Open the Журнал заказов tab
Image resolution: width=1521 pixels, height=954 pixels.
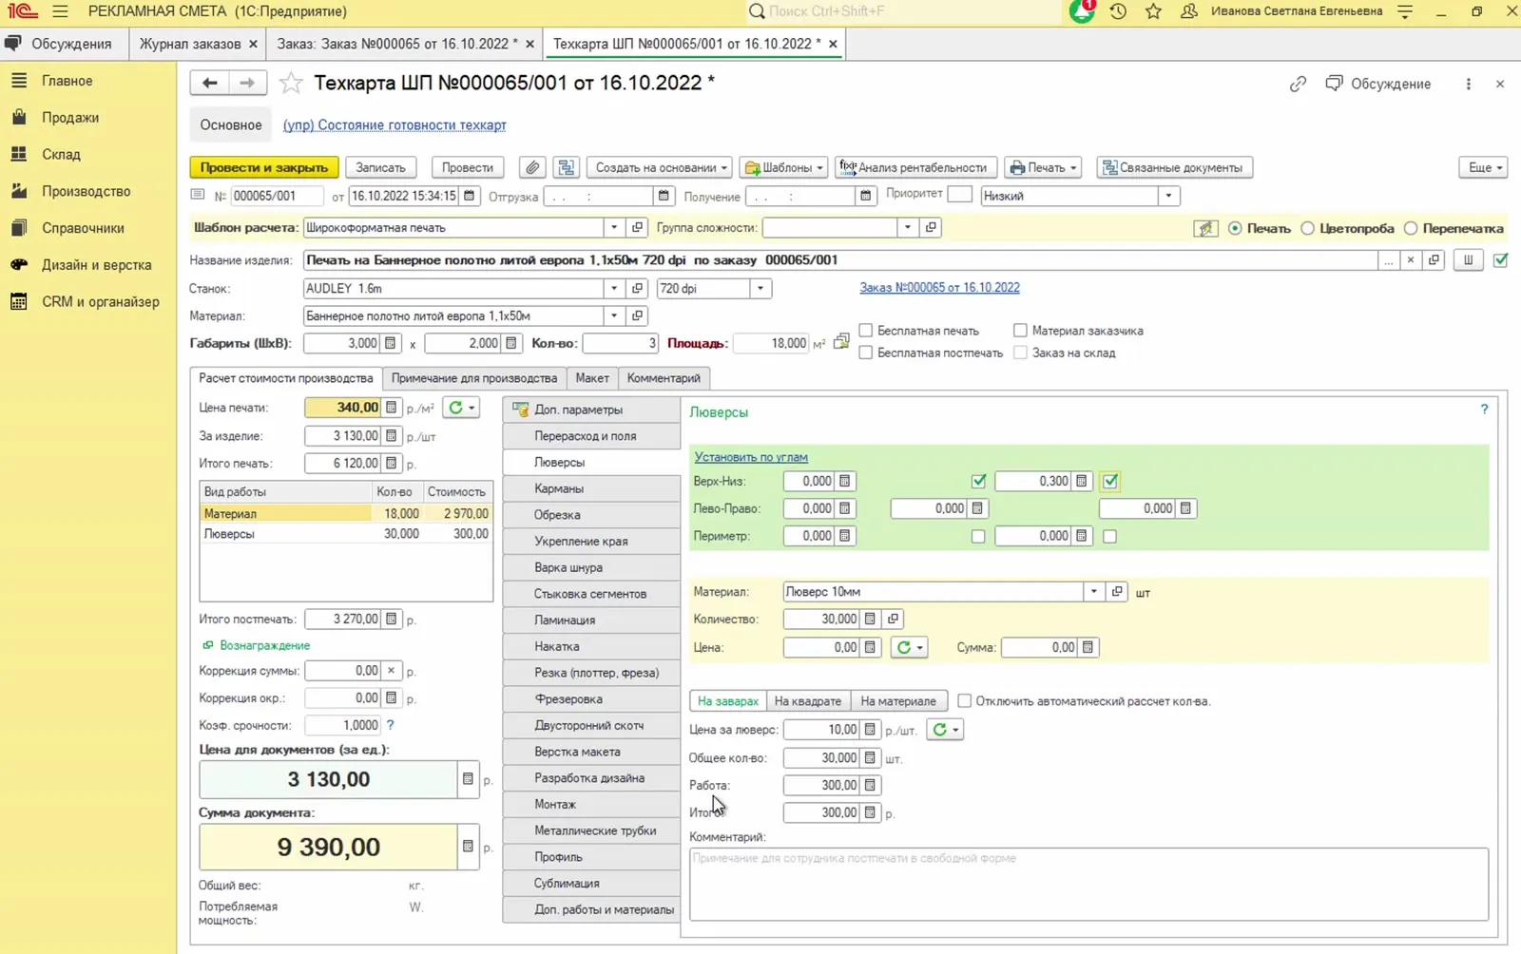click(190, 44)
